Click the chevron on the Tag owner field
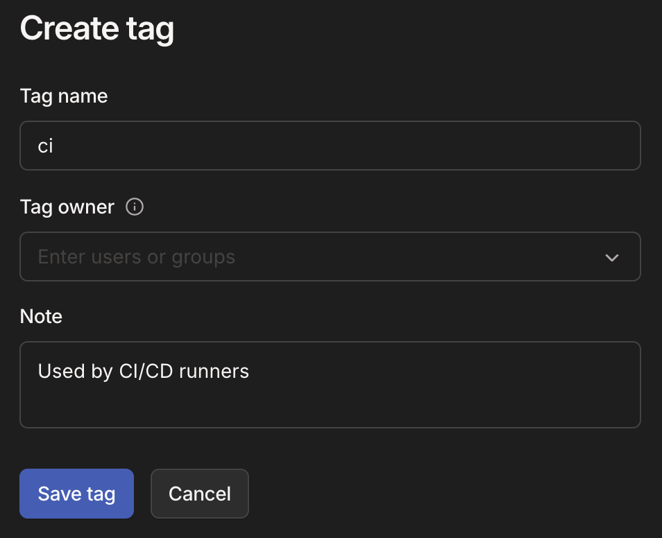 tap(612, 257)
